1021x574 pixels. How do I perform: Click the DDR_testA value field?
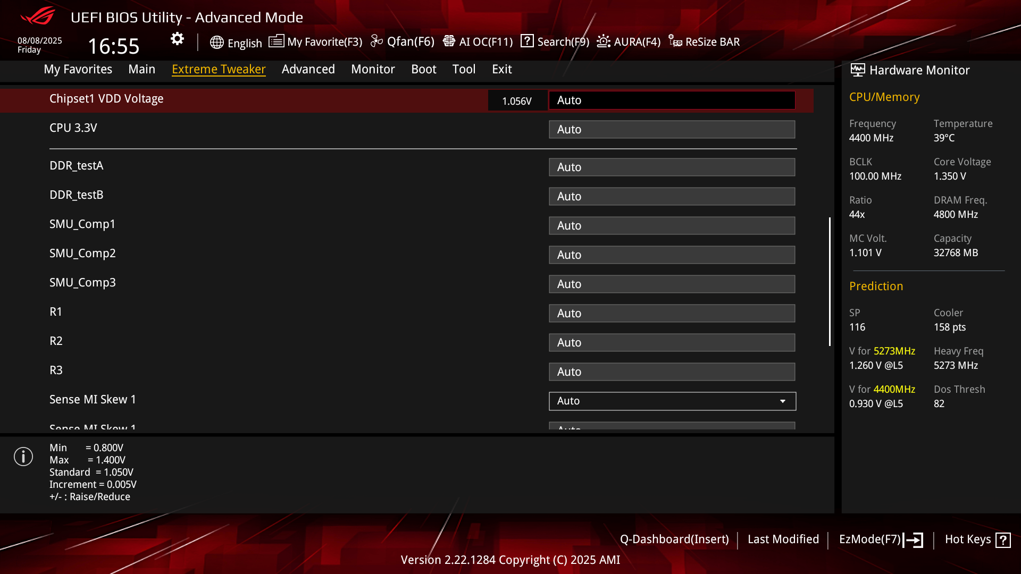pyautogui.click(x=672, y=167)
